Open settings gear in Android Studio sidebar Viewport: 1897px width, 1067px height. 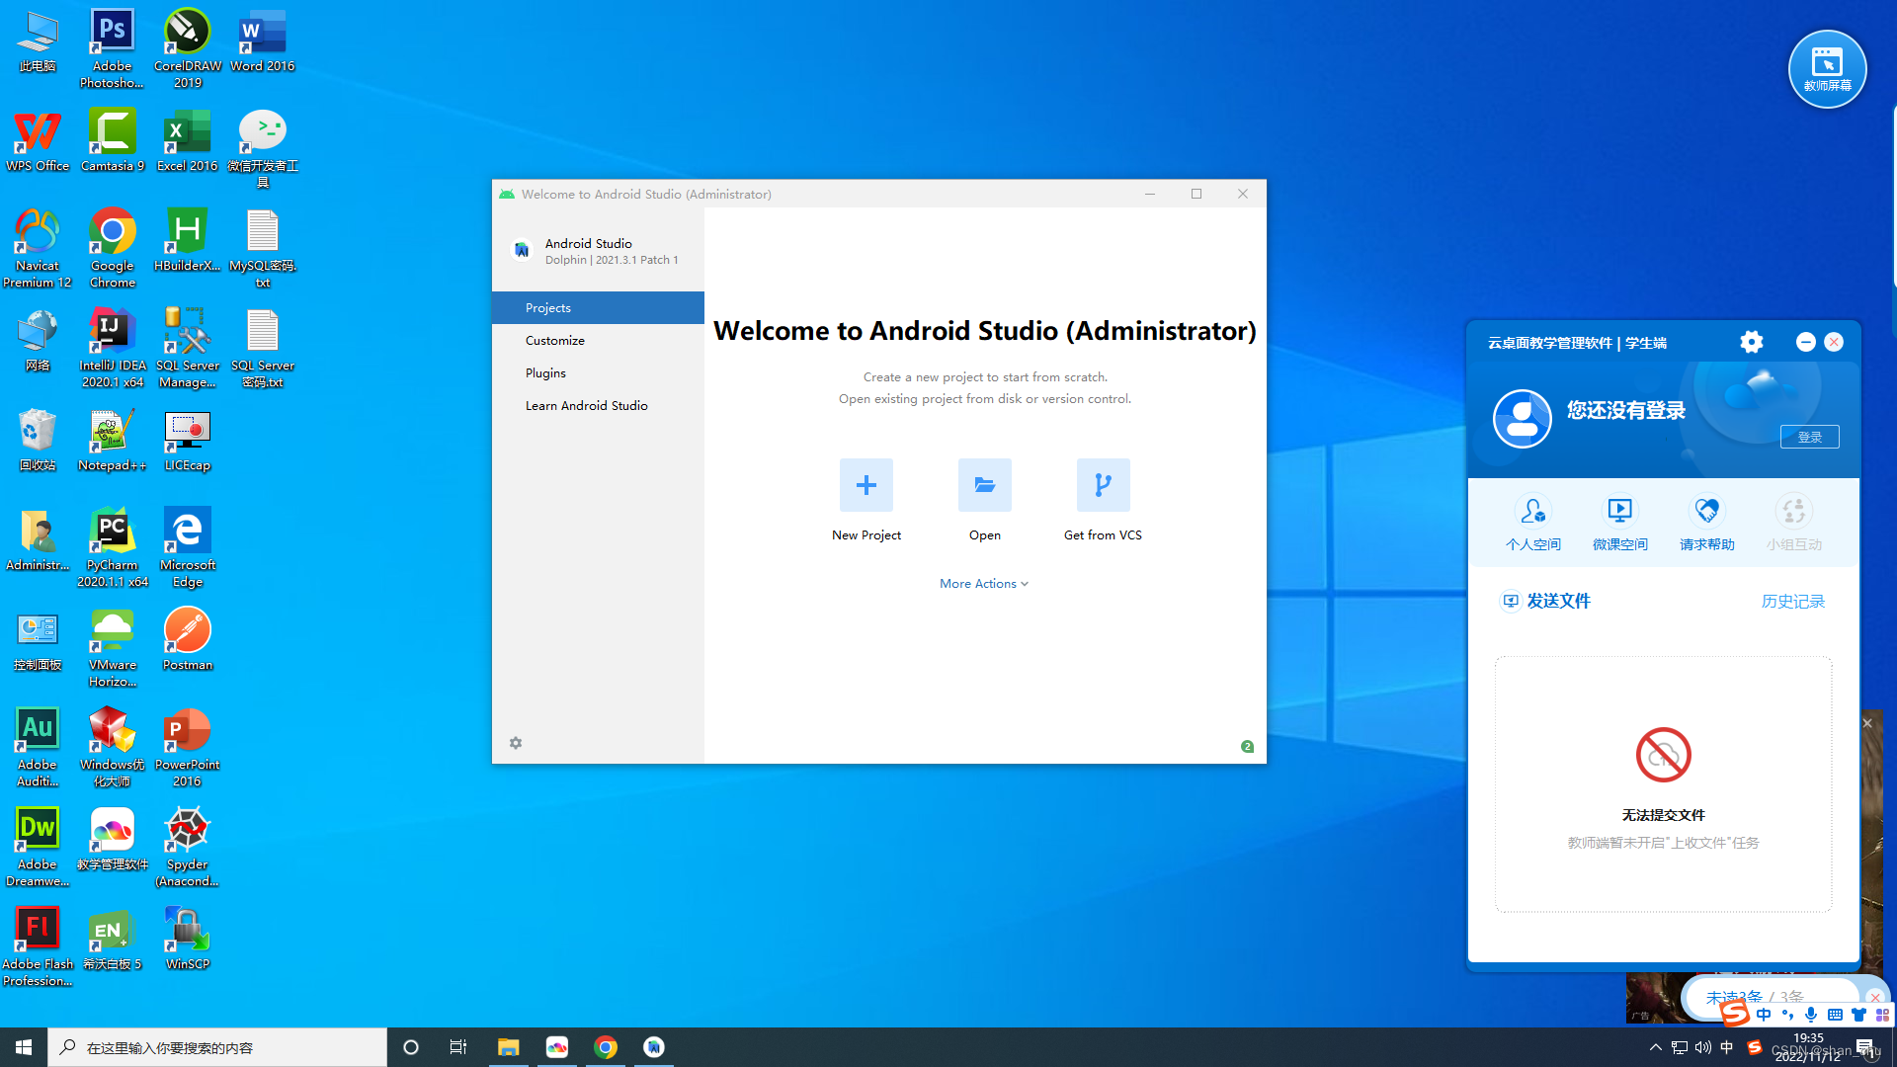(516, 743)
